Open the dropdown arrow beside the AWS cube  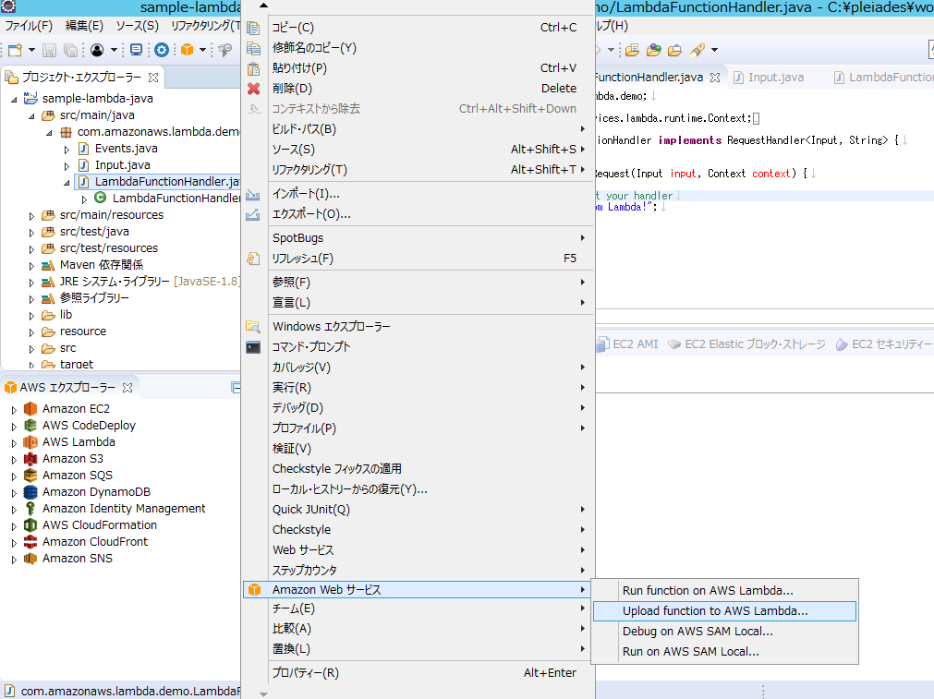tap(202, 50)
